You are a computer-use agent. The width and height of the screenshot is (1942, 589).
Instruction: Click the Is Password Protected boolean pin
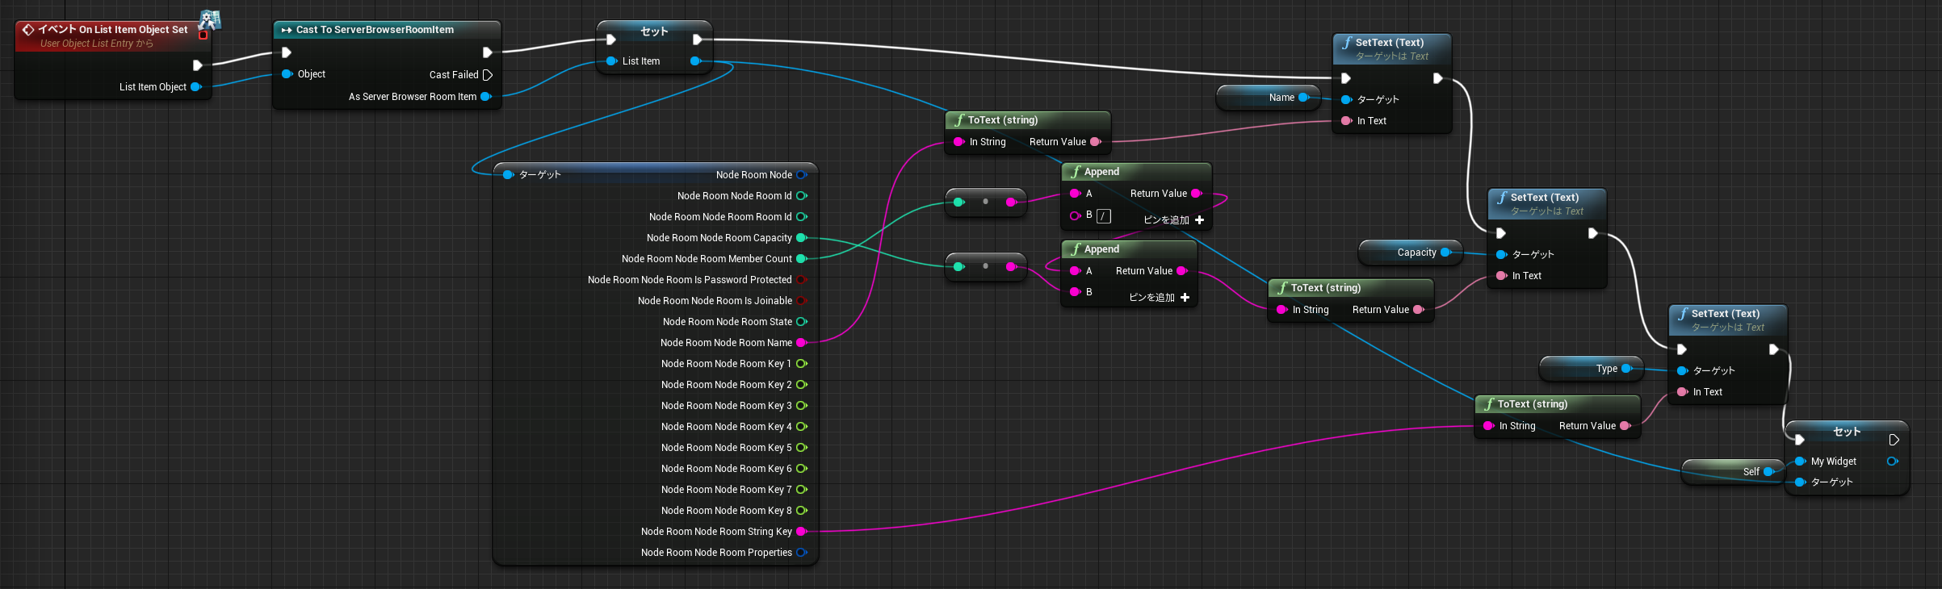coord(802,280)
